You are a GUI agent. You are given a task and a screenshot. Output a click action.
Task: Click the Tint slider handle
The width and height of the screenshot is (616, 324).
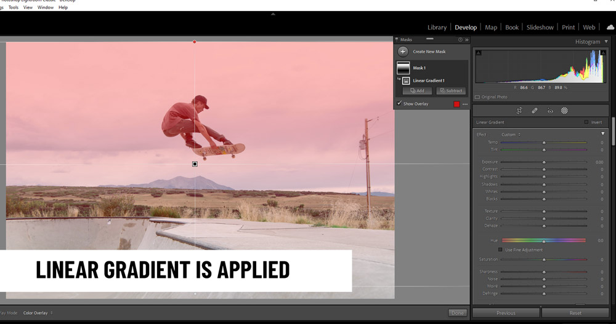pyautogui.click(x=544, y=150)
